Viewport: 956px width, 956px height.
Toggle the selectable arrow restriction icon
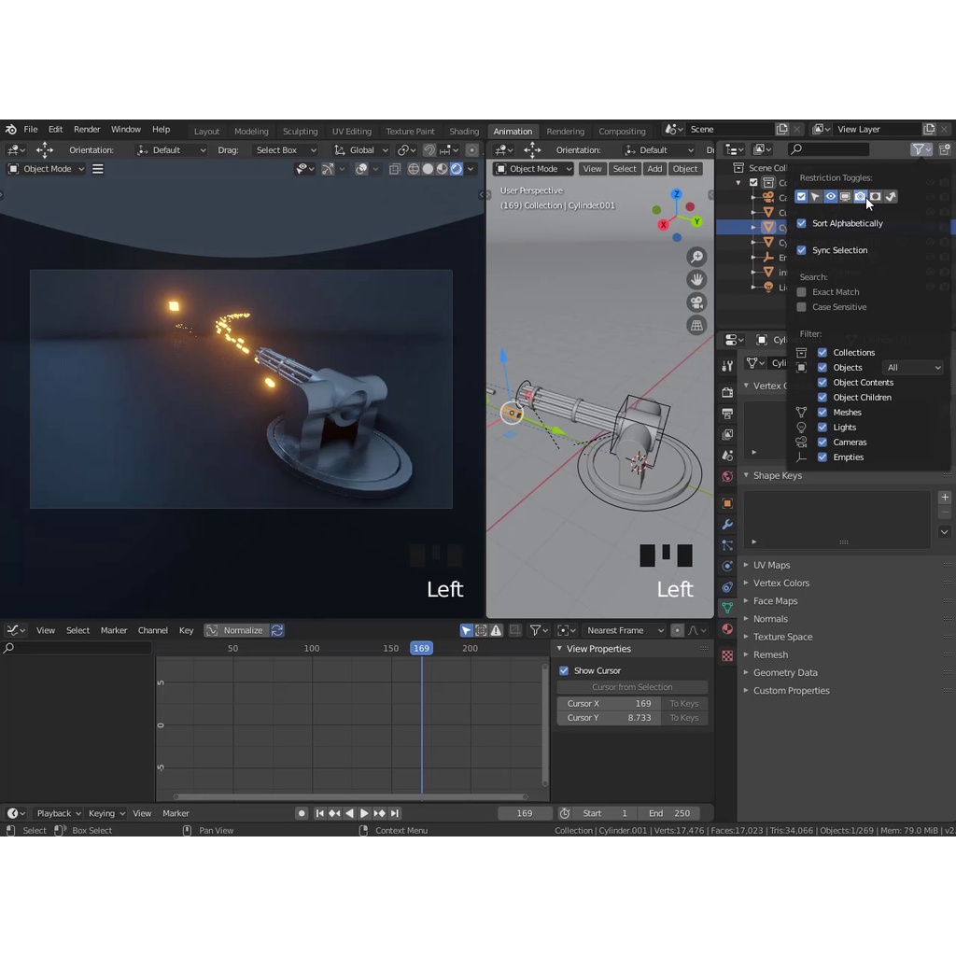pyautogui.click(x=815, y=197)
